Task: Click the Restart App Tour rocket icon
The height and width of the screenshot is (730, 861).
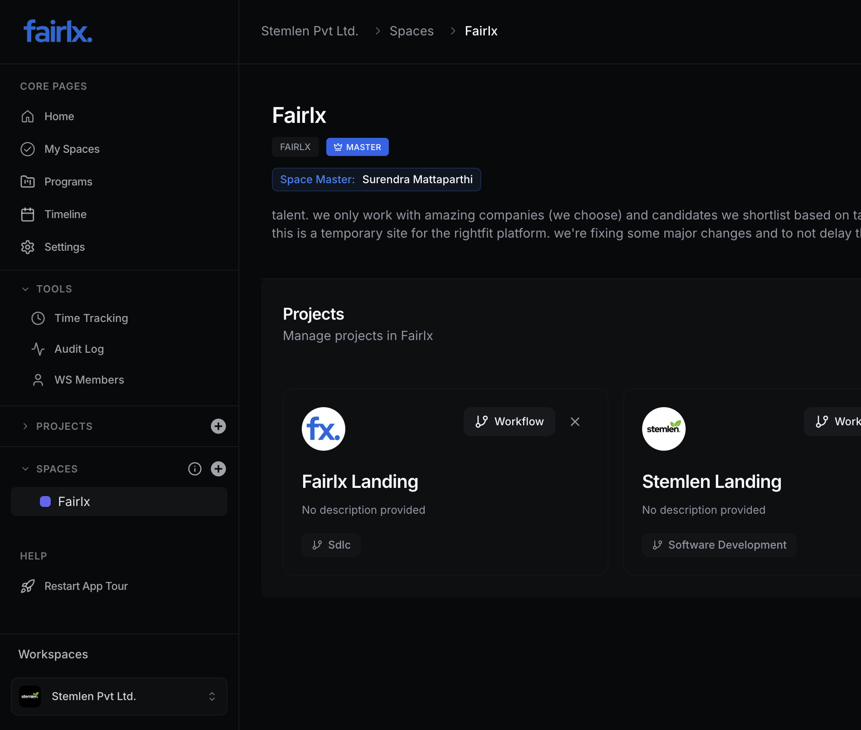Action: [28, 586]
